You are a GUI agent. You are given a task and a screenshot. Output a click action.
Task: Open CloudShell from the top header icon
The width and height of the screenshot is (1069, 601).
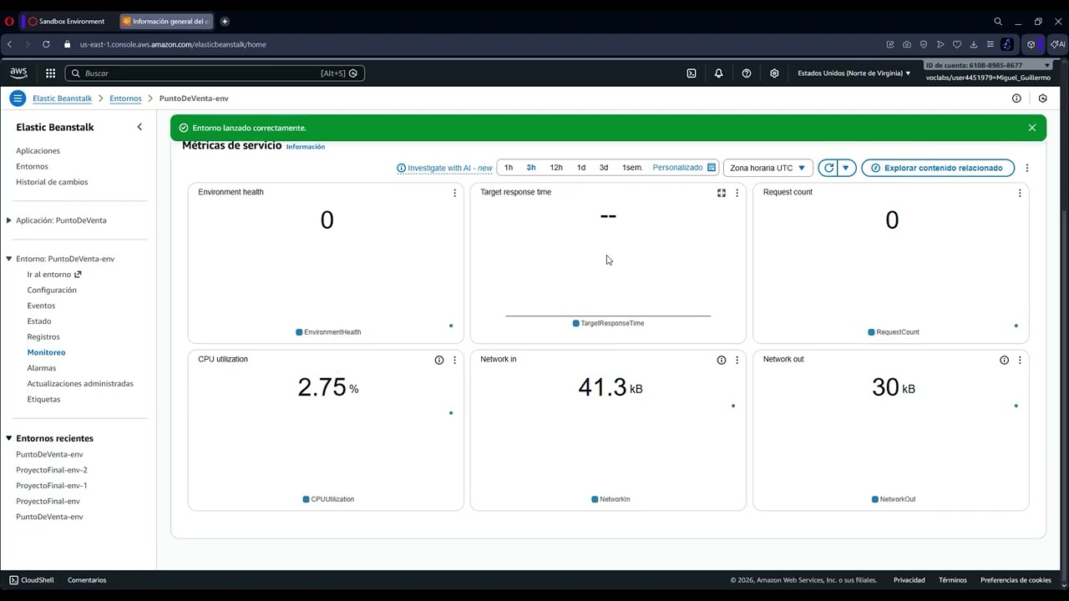pos(692,73)
